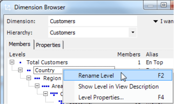Collapse the node beneath Area level
The height and width of the screenshot is (104, 174).
pyautogui.click(x=45, y=94)
